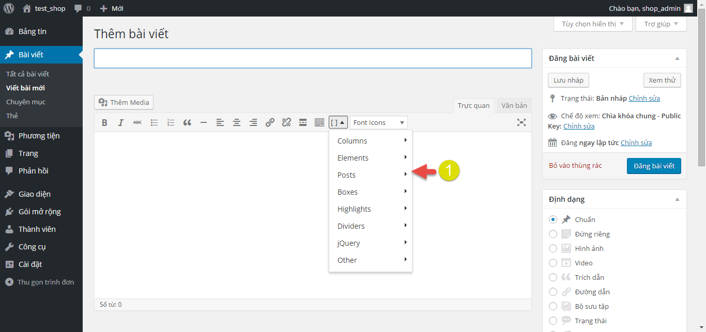Open Bảng tin dashboard in sidebar
The width and height of the screenshot is (706, 332).
[x=41, y=31]
